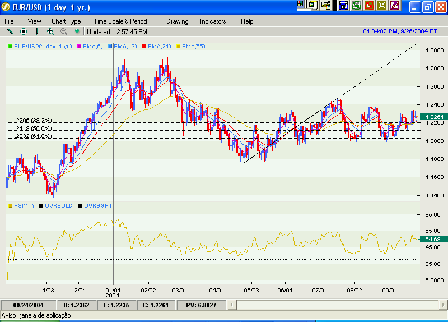Screen dimensions: 448x322
Task: Click the RSI(14) indicator legend label
Action: click(x=26, y=206)
